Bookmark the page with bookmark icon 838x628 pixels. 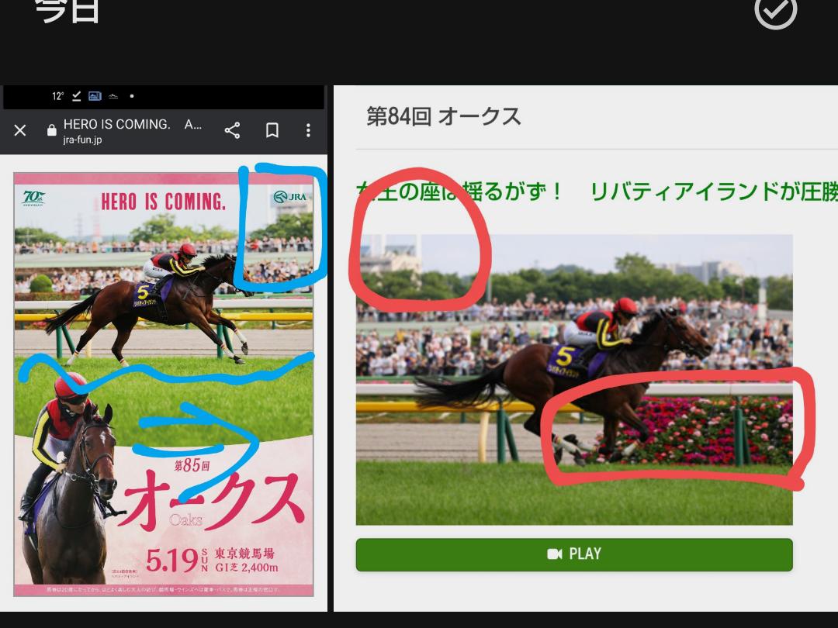click(272, 130)
